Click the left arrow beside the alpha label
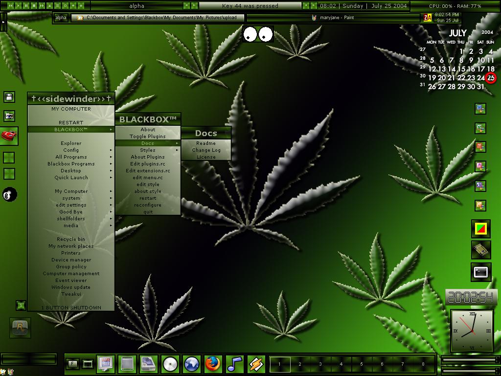 [186, 5]
